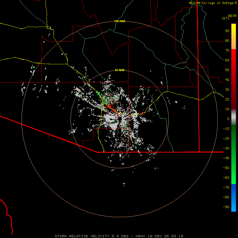Viewport: 238px width, 238px height.
Task: Pick the light blue segment at the scale's end
Action: point(234,206)
